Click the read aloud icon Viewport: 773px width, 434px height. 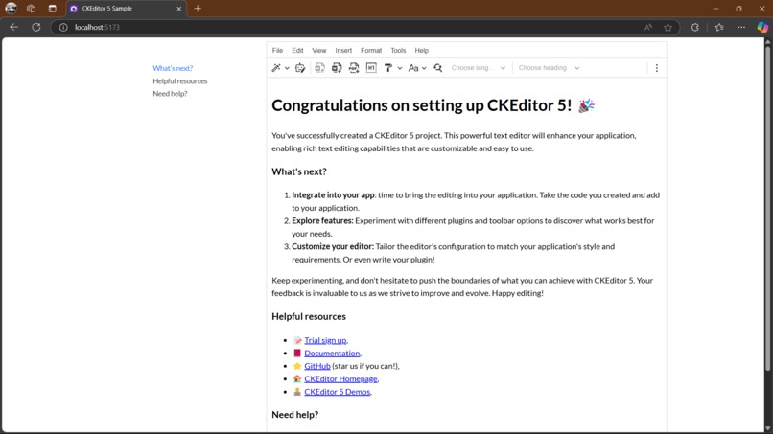coord(647,27)
